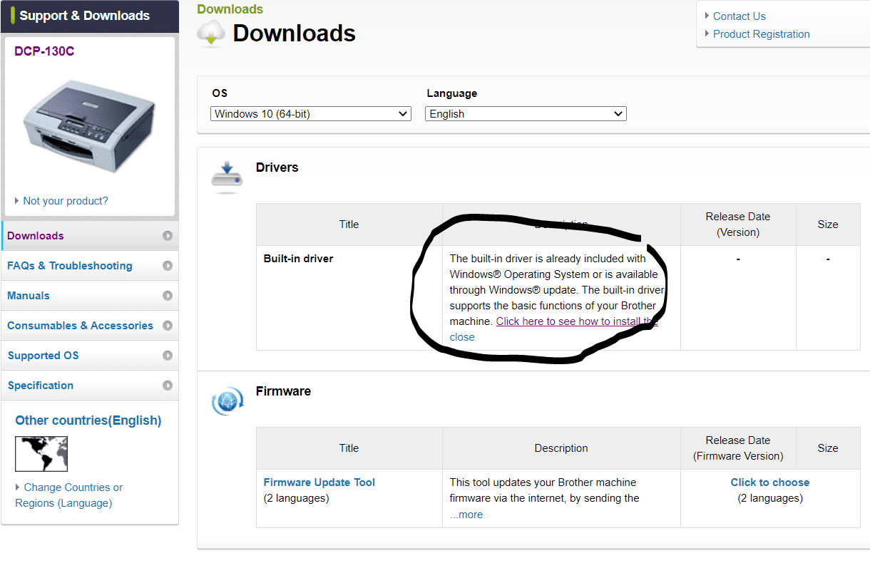Click Release Date (Version) header in Drivers table
Viewport: 870px width, 563px height.
click(x=738, y=224)
